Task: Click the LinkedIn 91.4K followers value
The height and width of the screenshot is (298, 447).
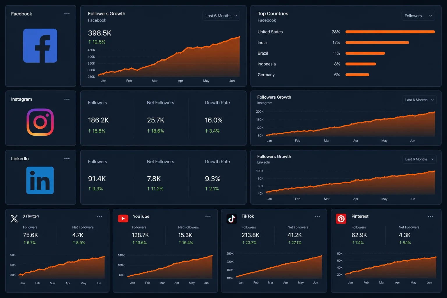Action: coord(97,179)
